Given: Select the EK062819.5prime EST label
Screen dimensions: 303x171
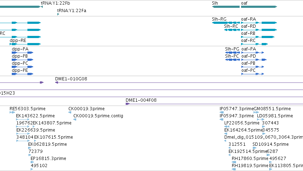Looking at the screenshot, I should 48,145.
